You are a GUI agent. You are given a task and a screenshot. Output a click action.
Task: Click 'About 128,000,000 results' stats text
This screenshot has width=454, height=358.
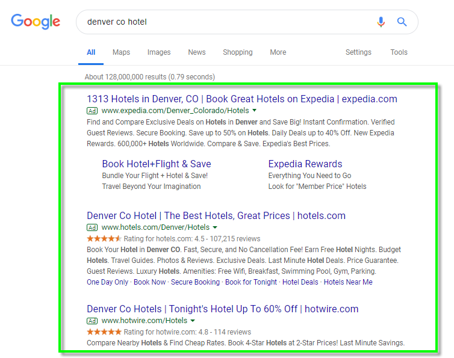click(x=150, y=77)
